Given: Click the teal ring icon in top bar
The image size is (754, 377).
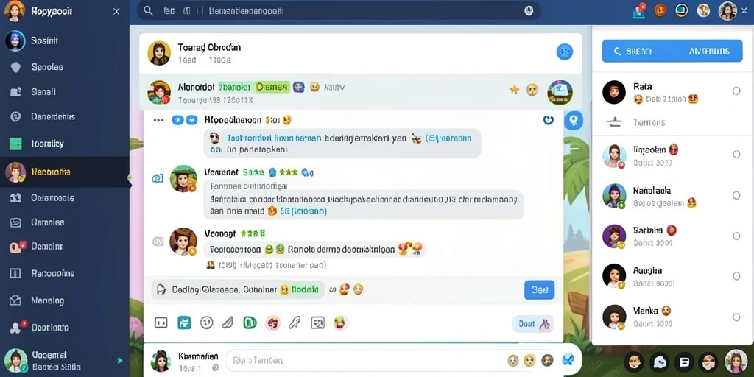Looking at the screenshot, I should click(x=681, y=10).
